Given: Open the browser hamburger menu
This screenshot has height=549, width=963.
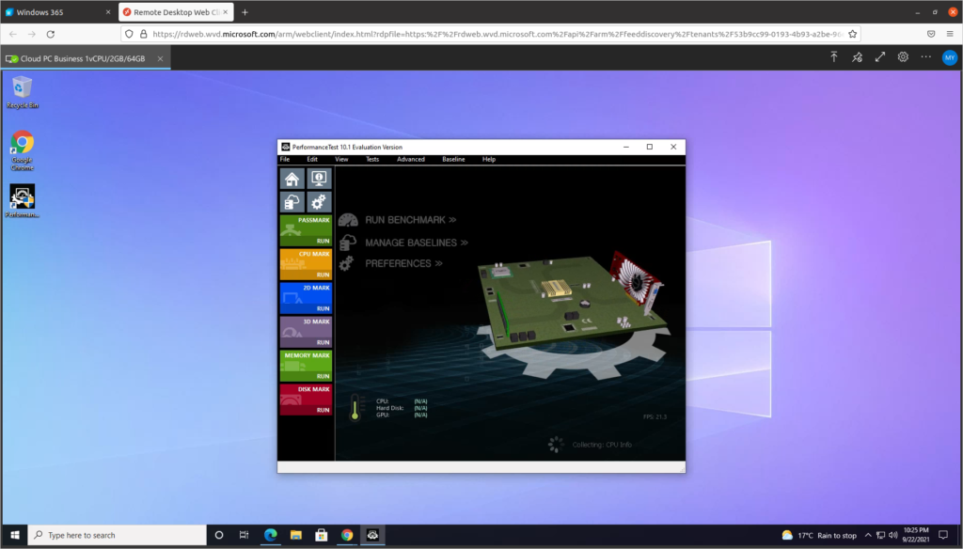Looking at the screenshot, I should (x=950, y=35).
